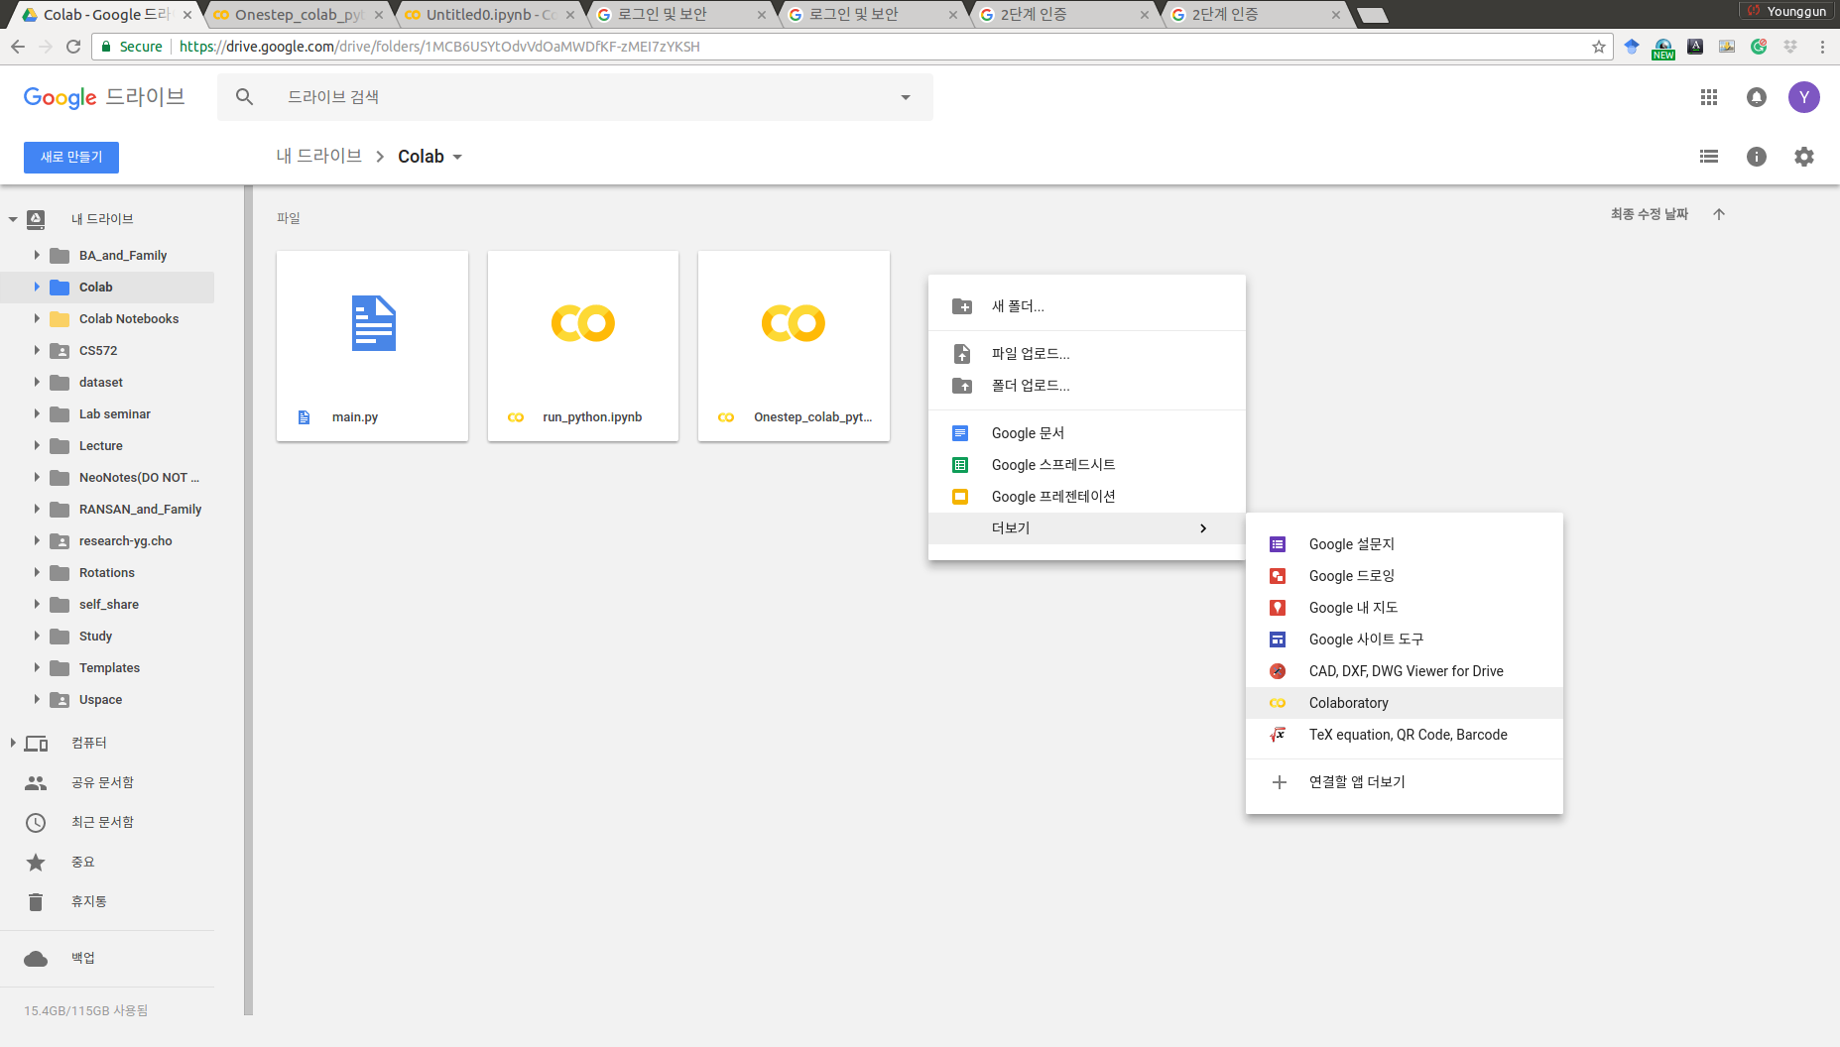1840x1047 pixels.
Task: Open Colab breadcrumb dropdown arrow
Action: point(457,157)
